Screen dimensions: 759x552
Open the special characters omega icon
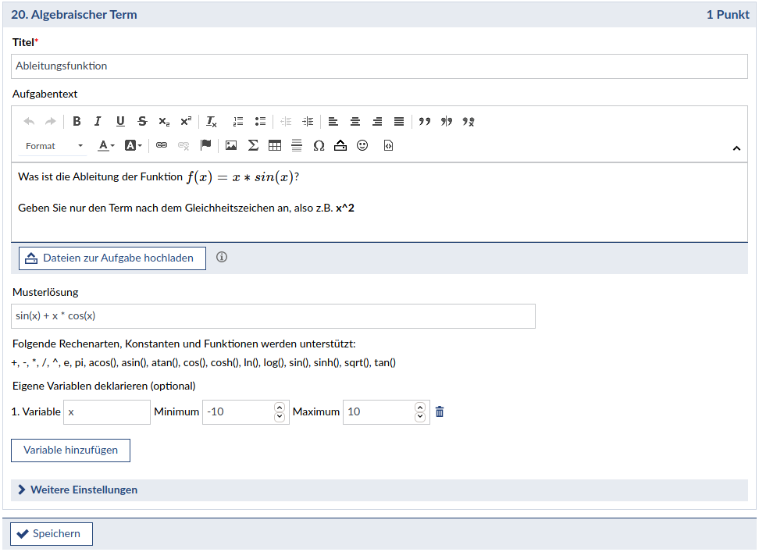319,145
